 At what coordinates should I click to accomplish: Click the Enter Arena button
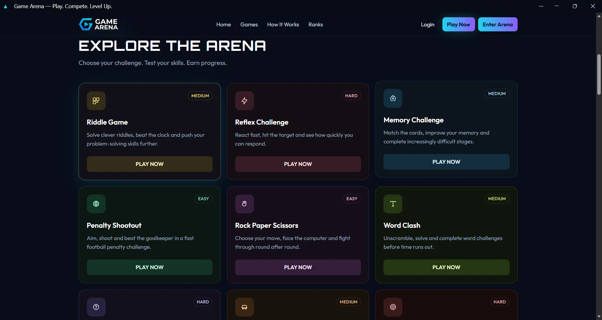(498, 24)
